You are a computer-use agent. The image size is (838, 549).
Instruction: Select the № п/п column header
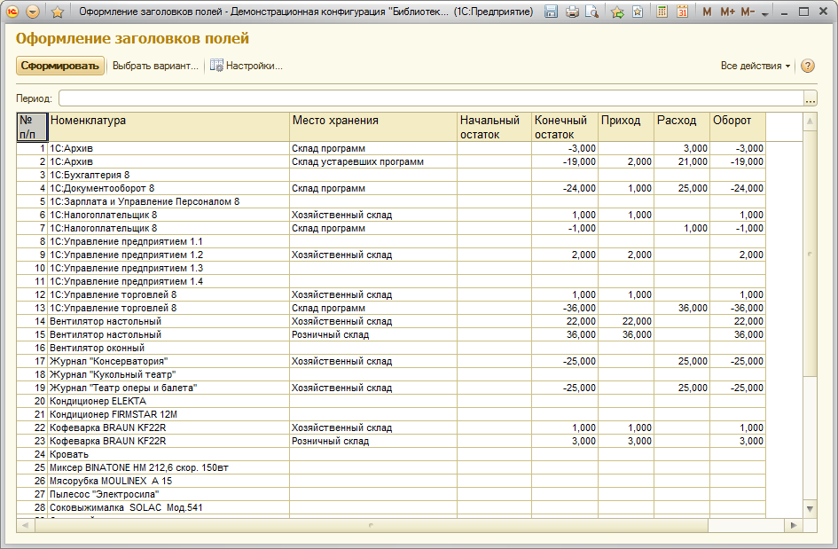coord(32,127)
